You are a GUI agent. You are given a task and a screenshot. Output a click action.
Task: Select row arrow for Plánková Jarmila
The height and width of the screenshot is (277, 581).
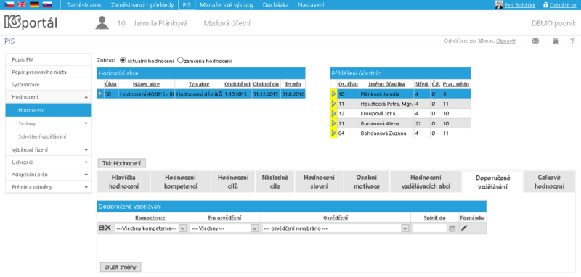(333, 94)
